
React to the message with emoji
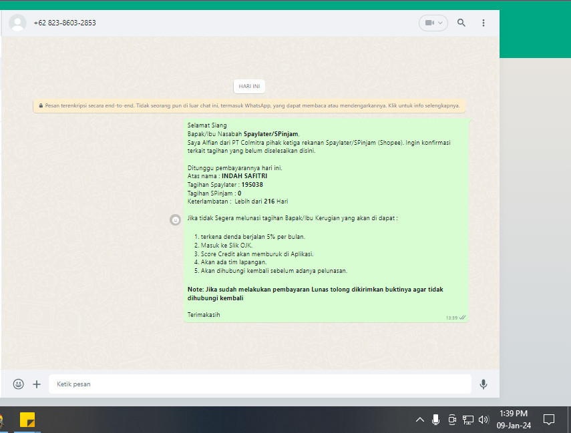coord(175,220)
